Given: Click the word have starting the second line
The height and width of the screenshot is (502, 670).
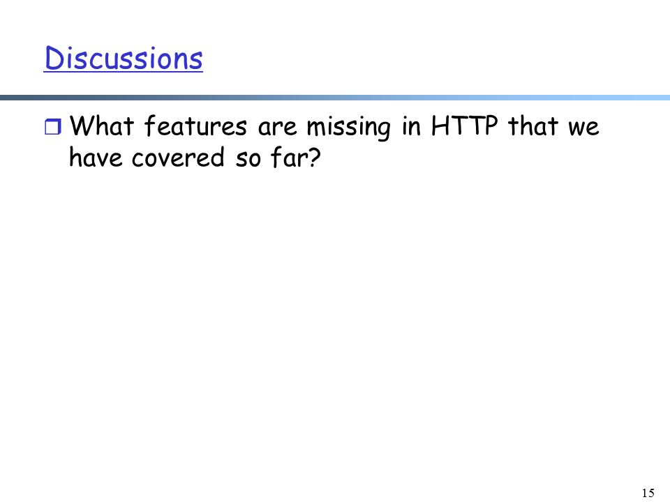Looking at the screenshot, I should 96,157.
